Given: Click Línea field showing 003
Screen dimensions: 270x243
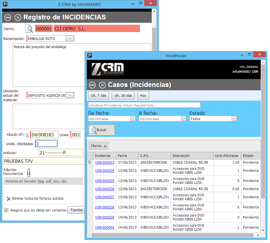Looking at the screenshot, I should point(76,135).
